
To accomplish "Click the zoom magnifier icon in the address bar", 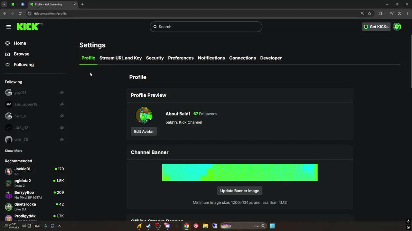I will click(362, 13).
